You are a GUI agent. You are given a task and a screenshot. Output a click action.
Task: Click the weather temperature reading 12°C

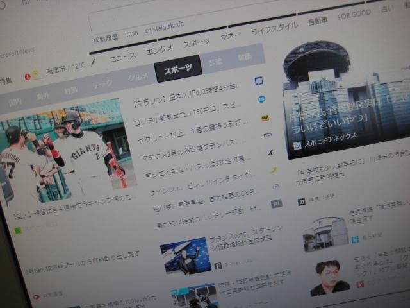(78, 66)
